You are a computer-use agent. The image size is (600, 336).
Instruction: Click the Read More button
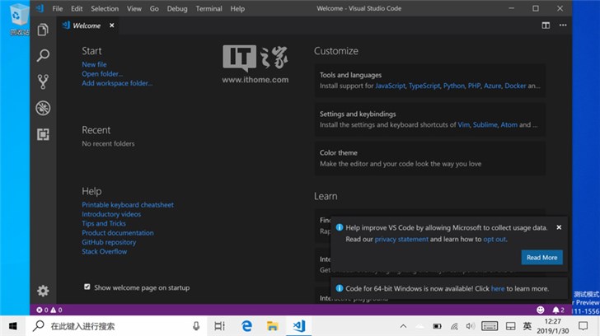pos(541,257)
